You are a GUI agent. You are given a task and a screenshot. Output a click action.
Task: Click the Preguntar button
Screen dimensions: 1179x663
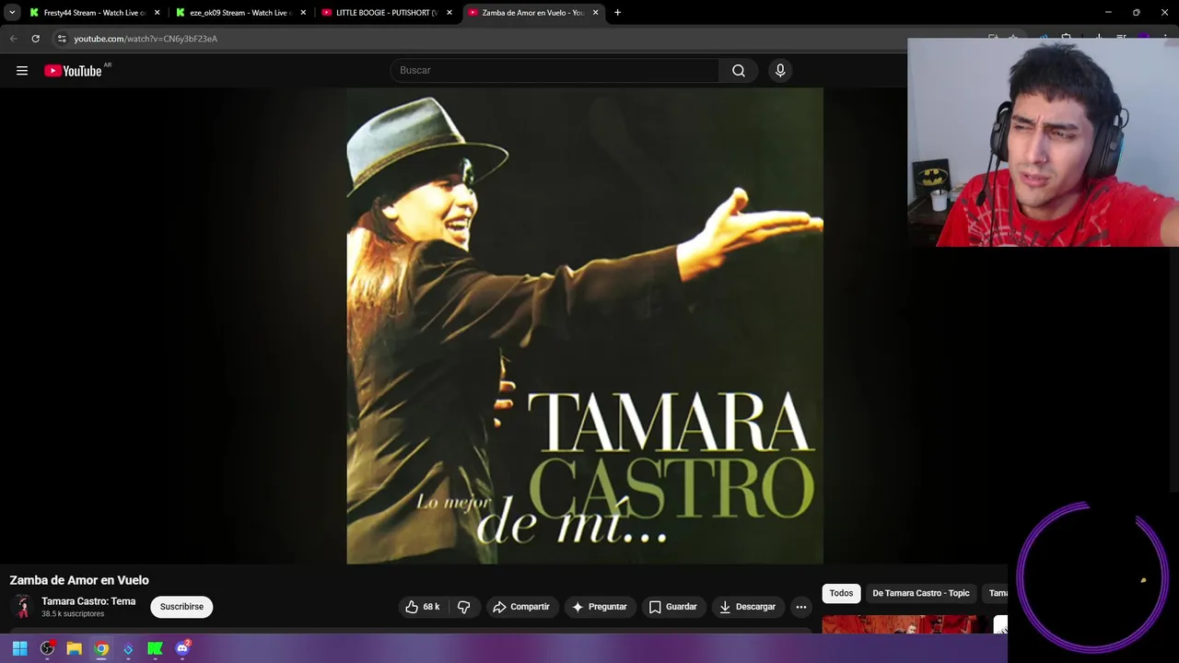pyautogui.click(x=599, y=607)
